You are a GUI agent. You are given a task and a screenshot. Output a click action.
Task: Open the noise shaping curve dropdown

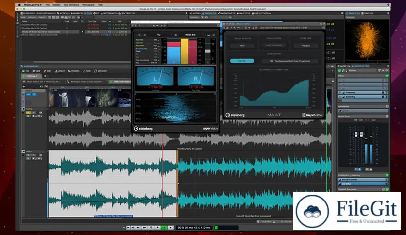click(290, 61)
